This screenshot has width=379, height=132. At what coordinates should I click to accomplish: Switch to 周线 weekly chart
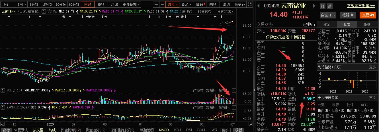(101, 5)
